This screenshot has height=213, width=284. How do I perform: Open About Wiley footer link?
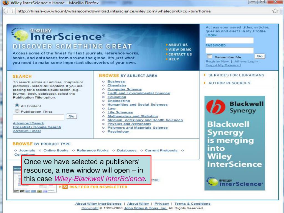[x=138, y=204]
